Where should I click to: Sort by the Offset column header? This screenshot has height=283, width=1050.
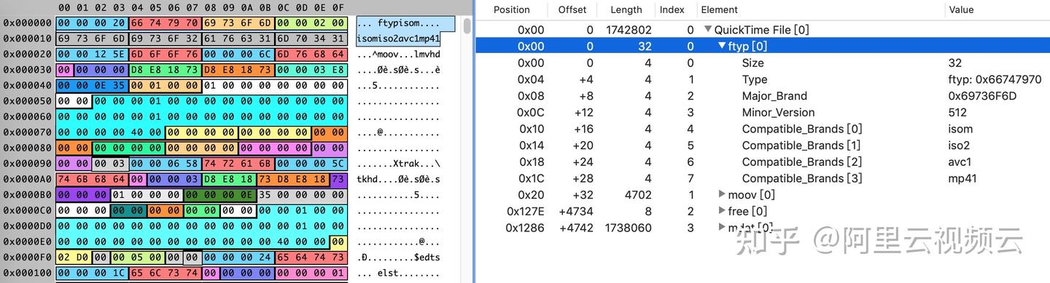tap(572, 9)
